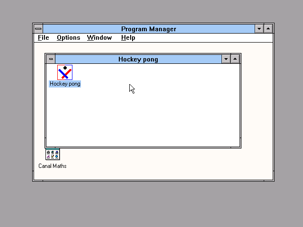Select the Hockey pong program icon

(65, 72)
